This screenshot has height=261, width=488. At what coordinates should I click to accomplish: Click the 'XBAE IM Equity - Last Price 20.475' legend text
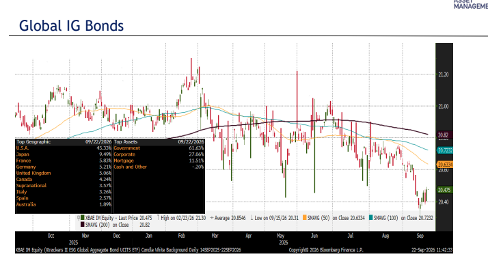(x=118, y=218)
